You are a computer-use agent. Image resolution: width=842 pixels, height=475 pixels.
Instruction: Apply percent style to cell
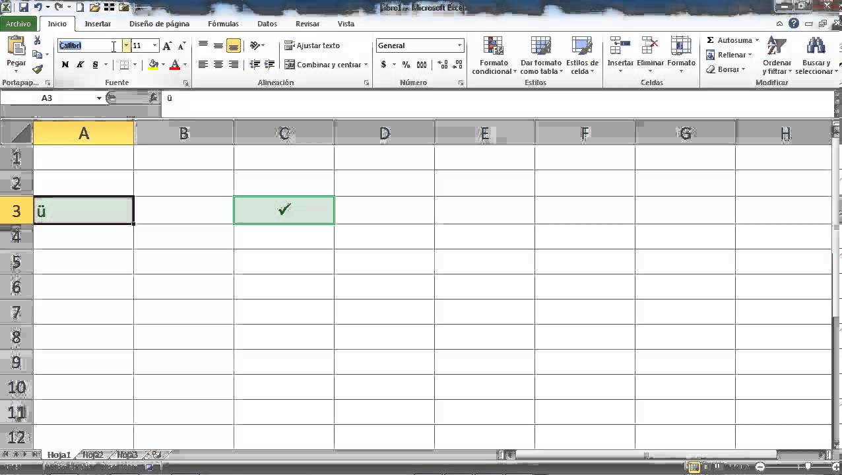[405, 65]
